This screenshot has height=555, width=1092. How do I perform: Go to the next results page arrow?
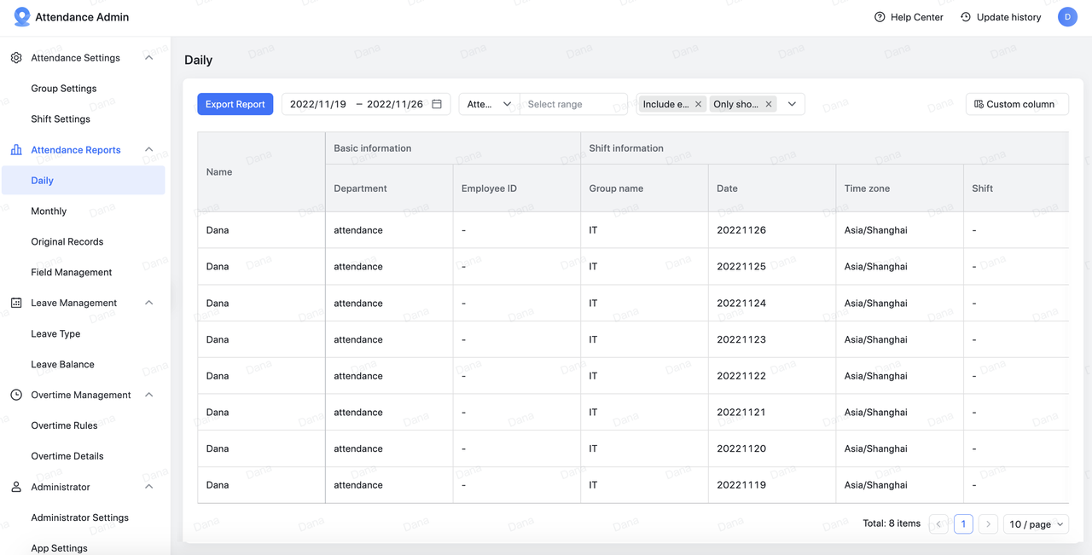point(988,524)
